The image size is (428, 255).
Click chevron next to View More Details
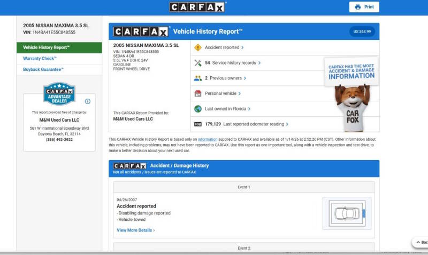click(x=154, y=230)
